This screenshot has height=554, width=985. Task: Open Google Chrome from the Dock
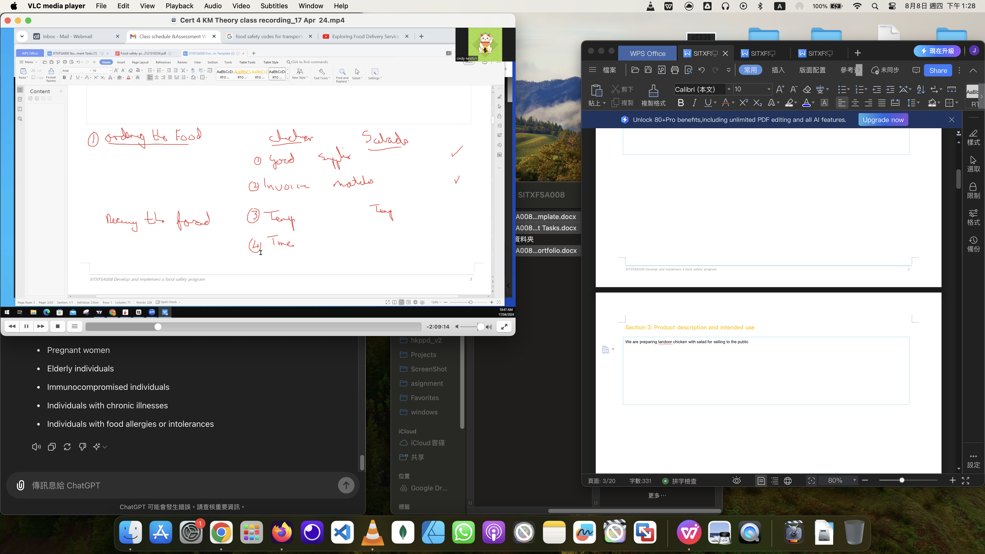pos(221,532)
